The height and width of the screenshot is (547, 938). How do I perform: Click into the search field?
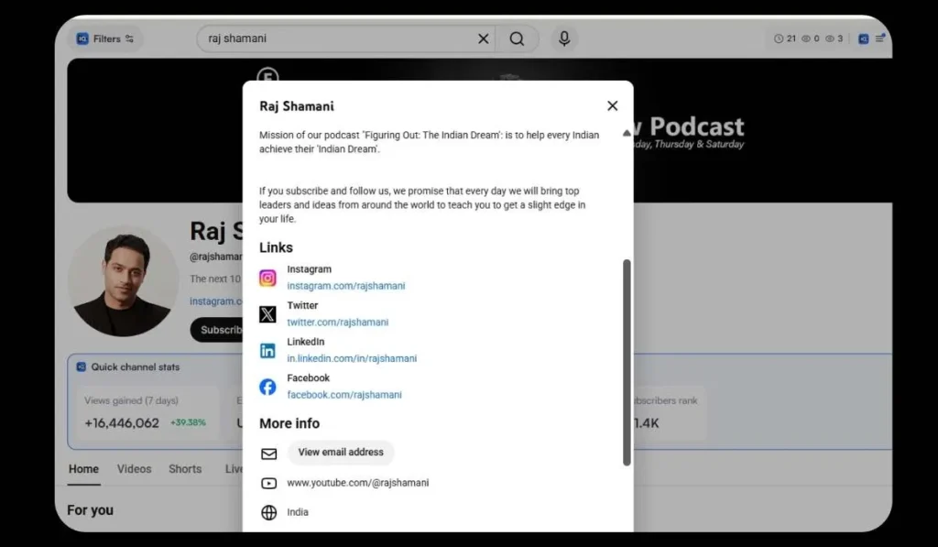339,38
